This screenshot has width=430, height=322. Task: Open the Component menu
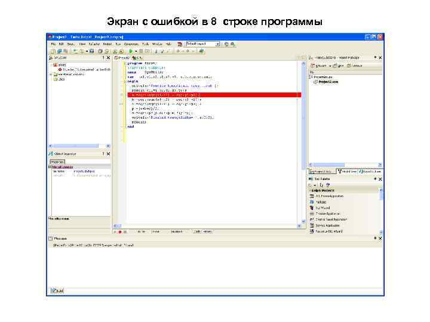pyautogui.click(x=131, y=44)
